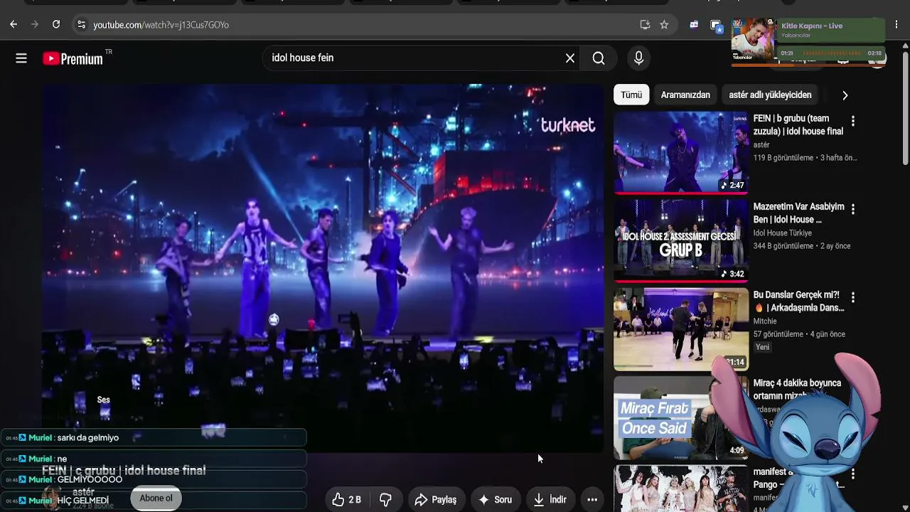Screen dimensions: 910x512
Task: Click title 'FE!N | b grubu (team zuzula)'
Action: 798,125
